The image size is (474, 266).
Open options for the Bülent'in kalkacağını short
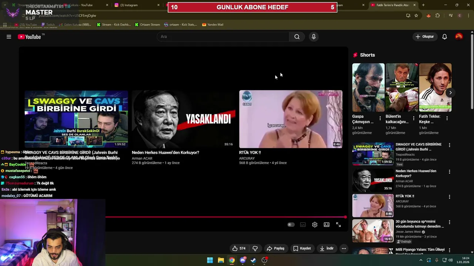pos(414,119)
